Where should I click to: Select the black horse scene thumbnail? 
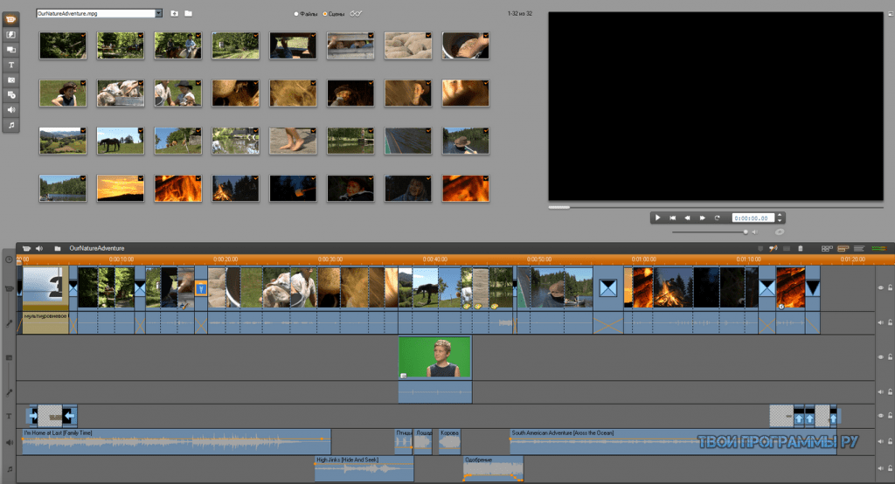click(121, 141)
